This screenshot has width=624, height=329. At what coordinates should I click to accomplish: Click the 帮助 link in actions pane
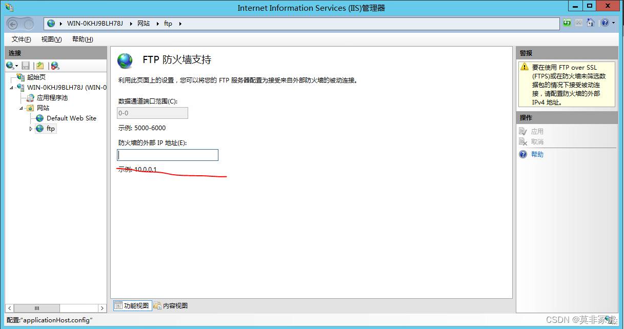click(x=537, y=154)
